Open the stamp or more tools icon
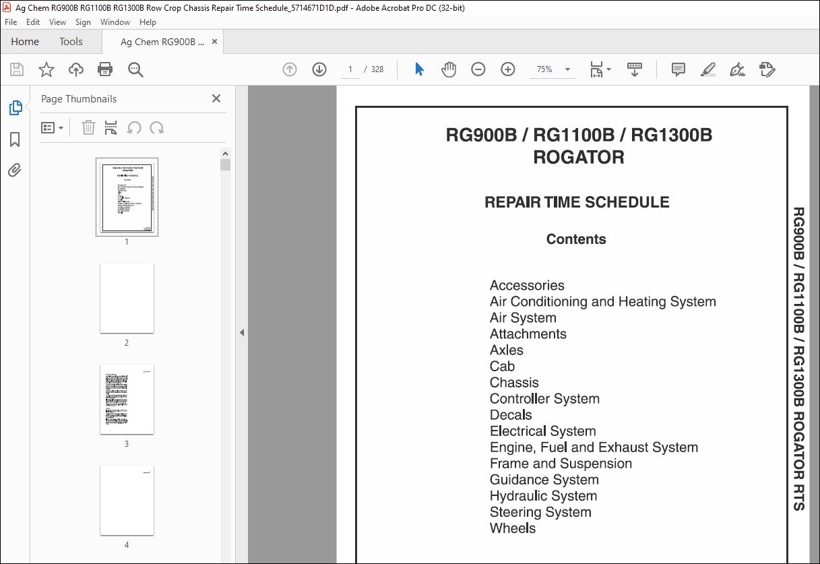Viewport: 820px width, 564px height. (x=767, y=69)
